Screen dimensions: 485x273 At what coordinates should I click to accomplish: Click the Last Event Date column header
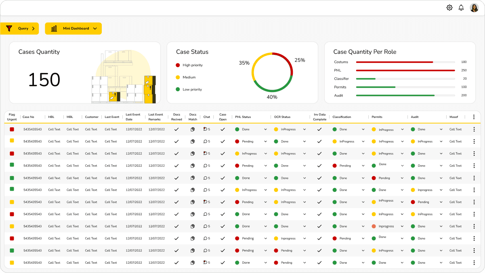coord(132,117)
